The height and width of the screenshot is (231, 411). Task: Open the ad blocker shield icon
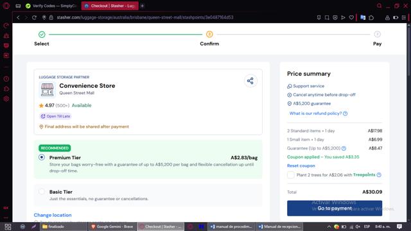click(x=335, y=17)
